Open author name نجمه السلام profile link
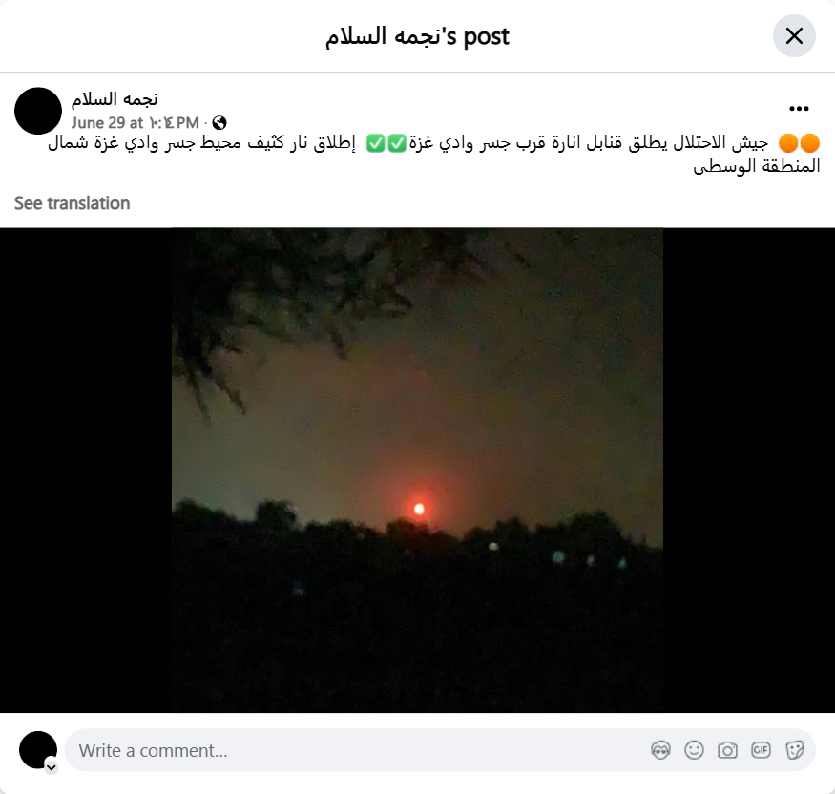 coord(115,99)
